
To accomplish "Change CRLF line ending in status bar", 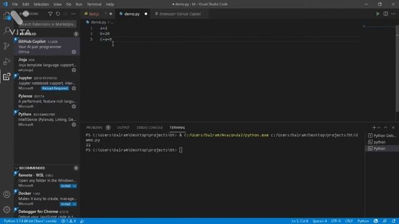I will (x=349, y=222).
